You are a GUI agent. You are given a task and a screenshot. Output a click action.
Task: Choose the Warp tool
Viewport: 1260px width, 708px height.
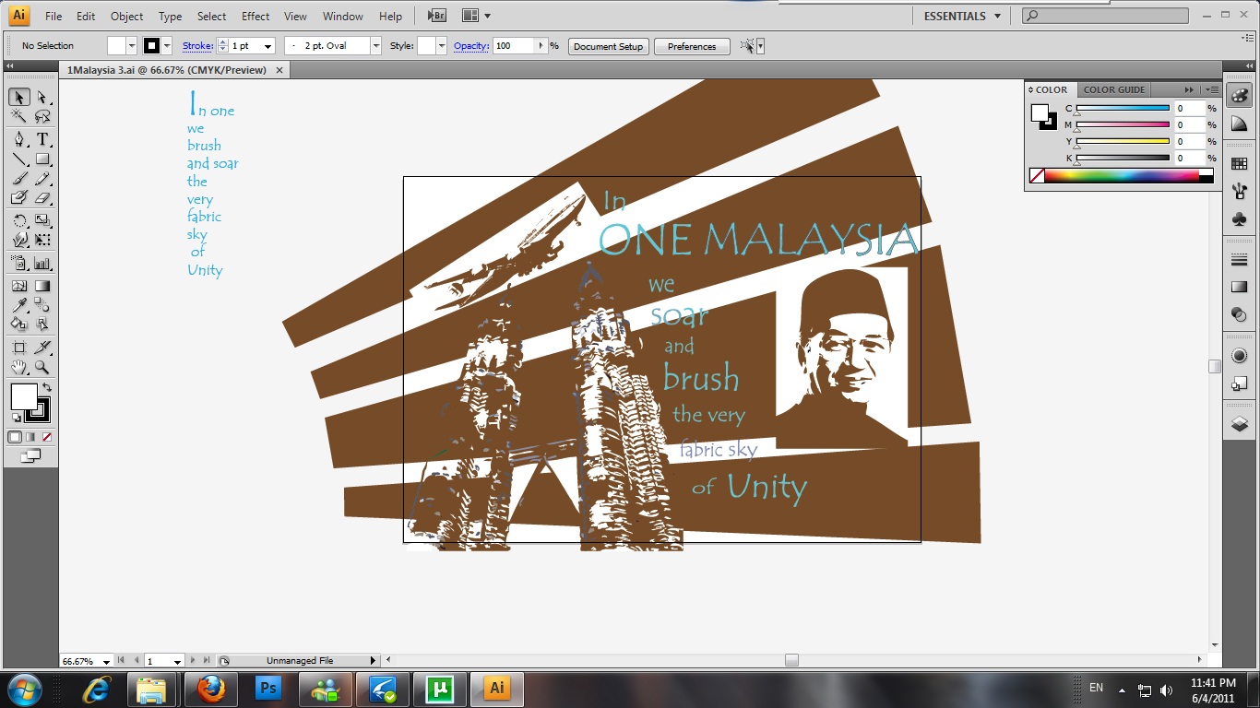tap(19, 240)
